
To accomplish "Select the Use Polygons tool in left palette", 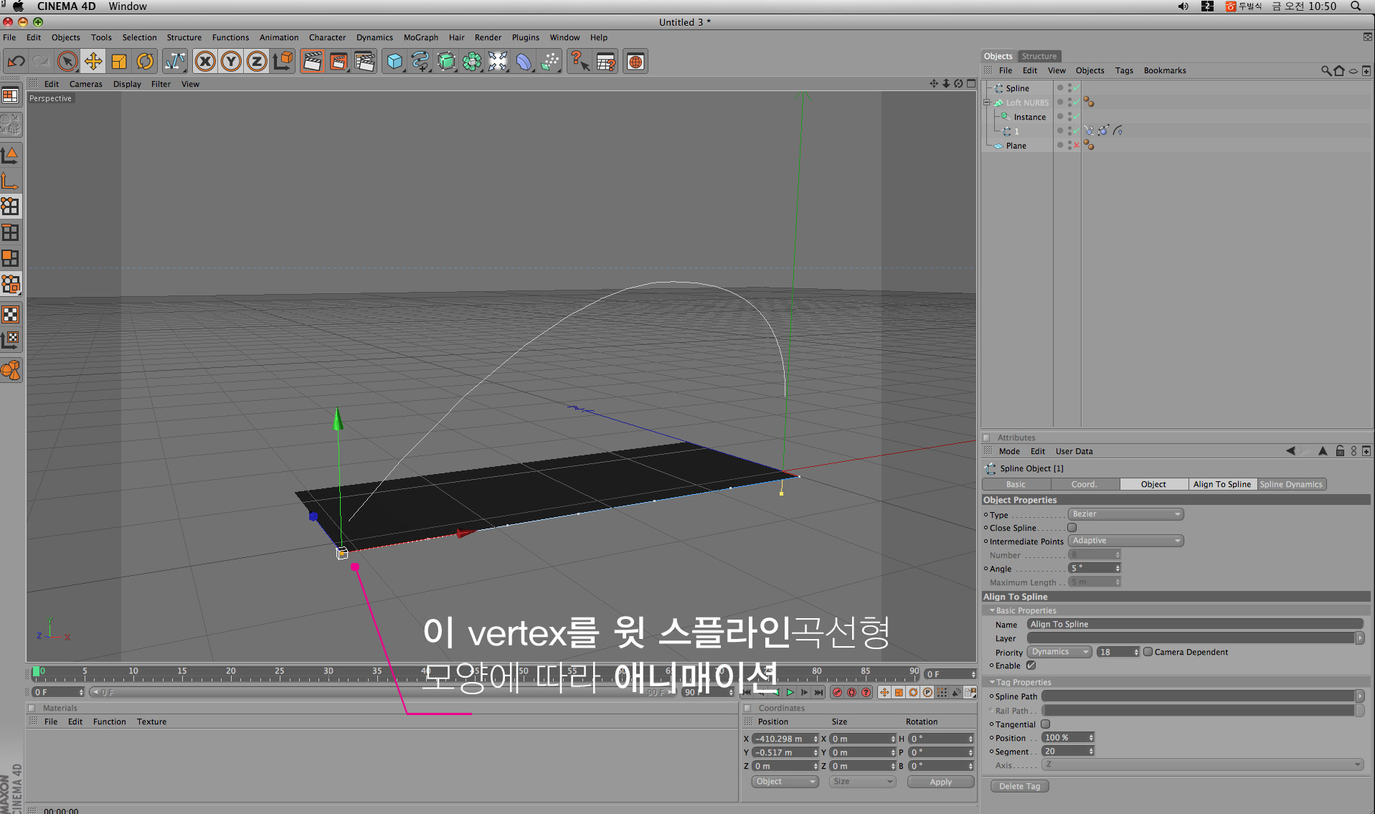I will tap(11, 258).
